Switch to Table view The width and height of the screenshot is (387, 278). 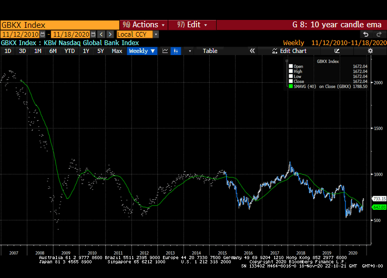210,51
